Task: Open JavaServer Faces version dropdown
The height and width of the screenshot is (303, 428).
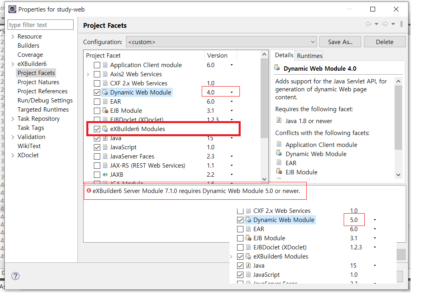Action: coord(232,156)
